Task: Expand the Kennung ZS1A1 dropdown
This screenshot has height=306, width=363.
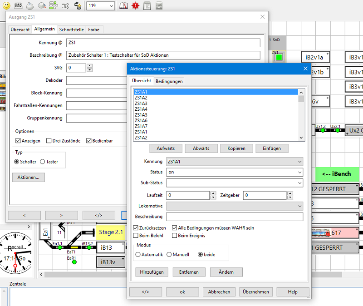Action: tap(234, 162)
